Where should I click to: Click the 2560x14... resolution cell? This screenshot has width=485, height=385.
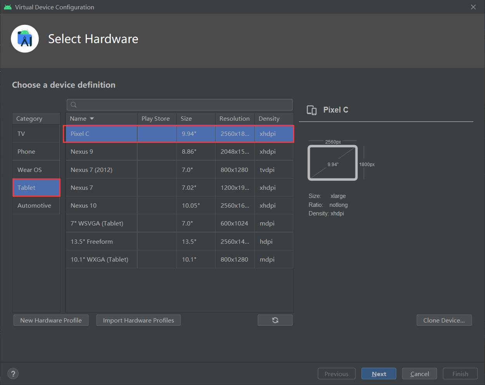235,241
